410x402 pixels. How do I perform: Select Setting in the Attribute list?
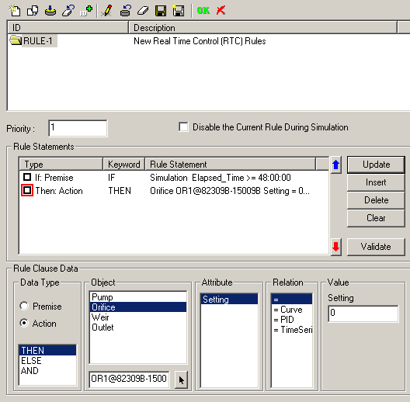click(x=229, y=300)
